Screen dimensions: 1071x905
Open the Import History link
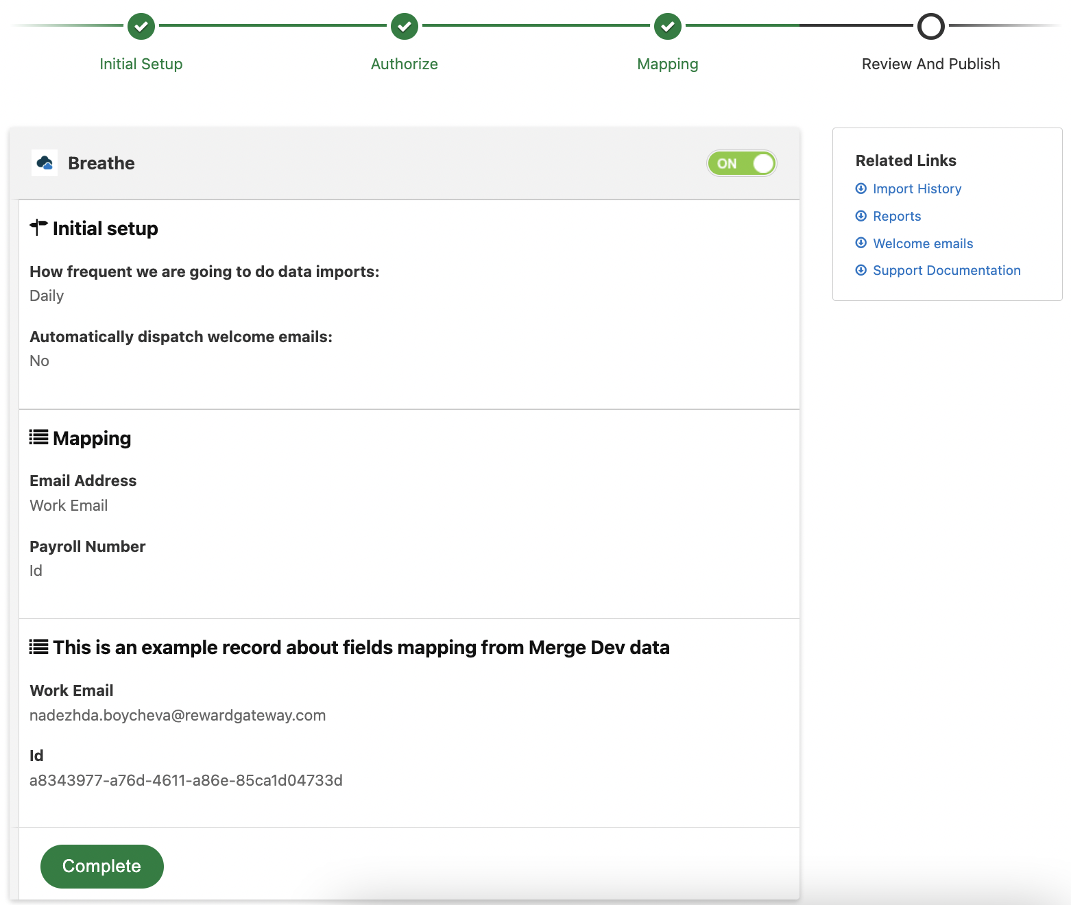click(x=917, y=189)
